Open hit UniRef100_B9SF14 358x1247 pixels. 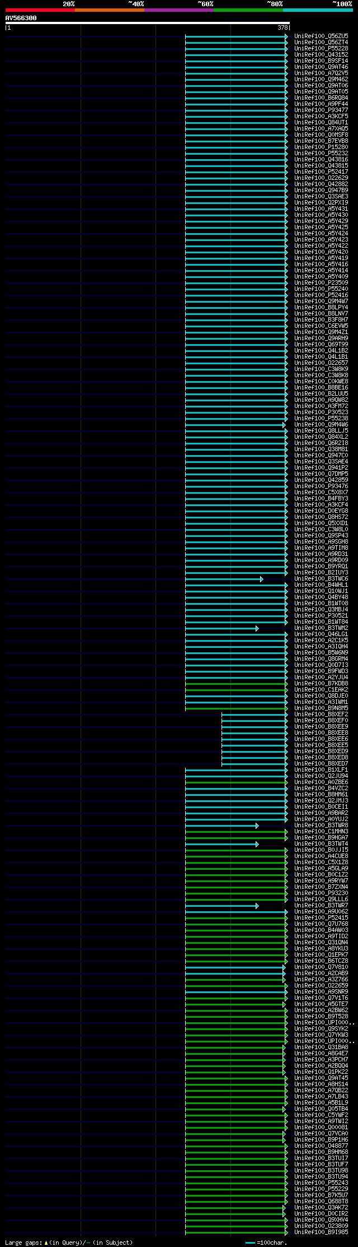click(321, 61)
